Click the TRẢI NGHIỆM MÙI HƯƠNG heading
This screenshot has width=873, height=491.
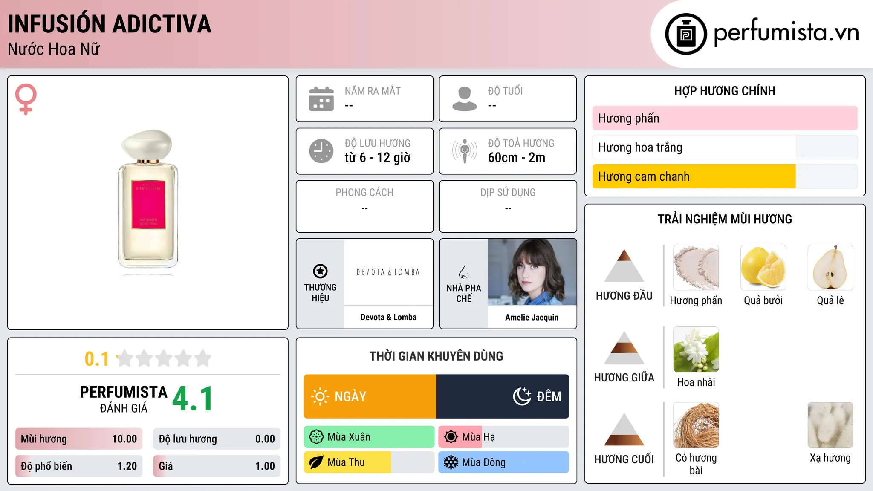[725, 219]
